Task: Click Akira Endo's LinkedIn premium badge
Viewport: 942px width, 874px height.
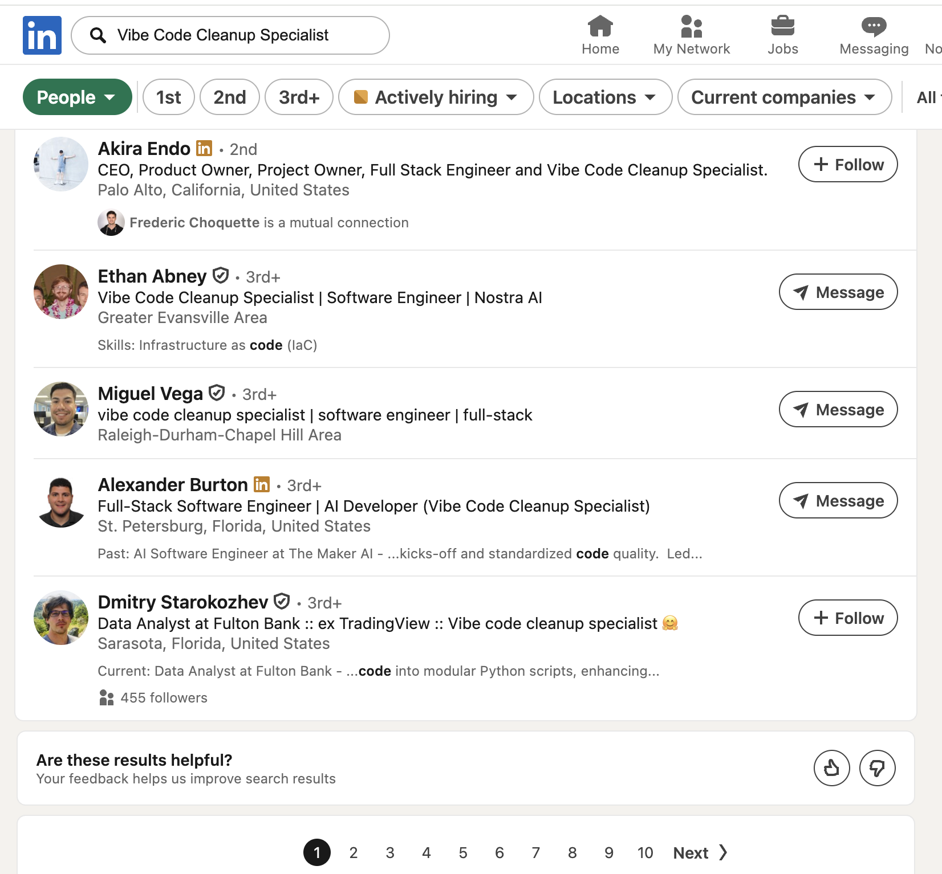Action: point(204,148)
